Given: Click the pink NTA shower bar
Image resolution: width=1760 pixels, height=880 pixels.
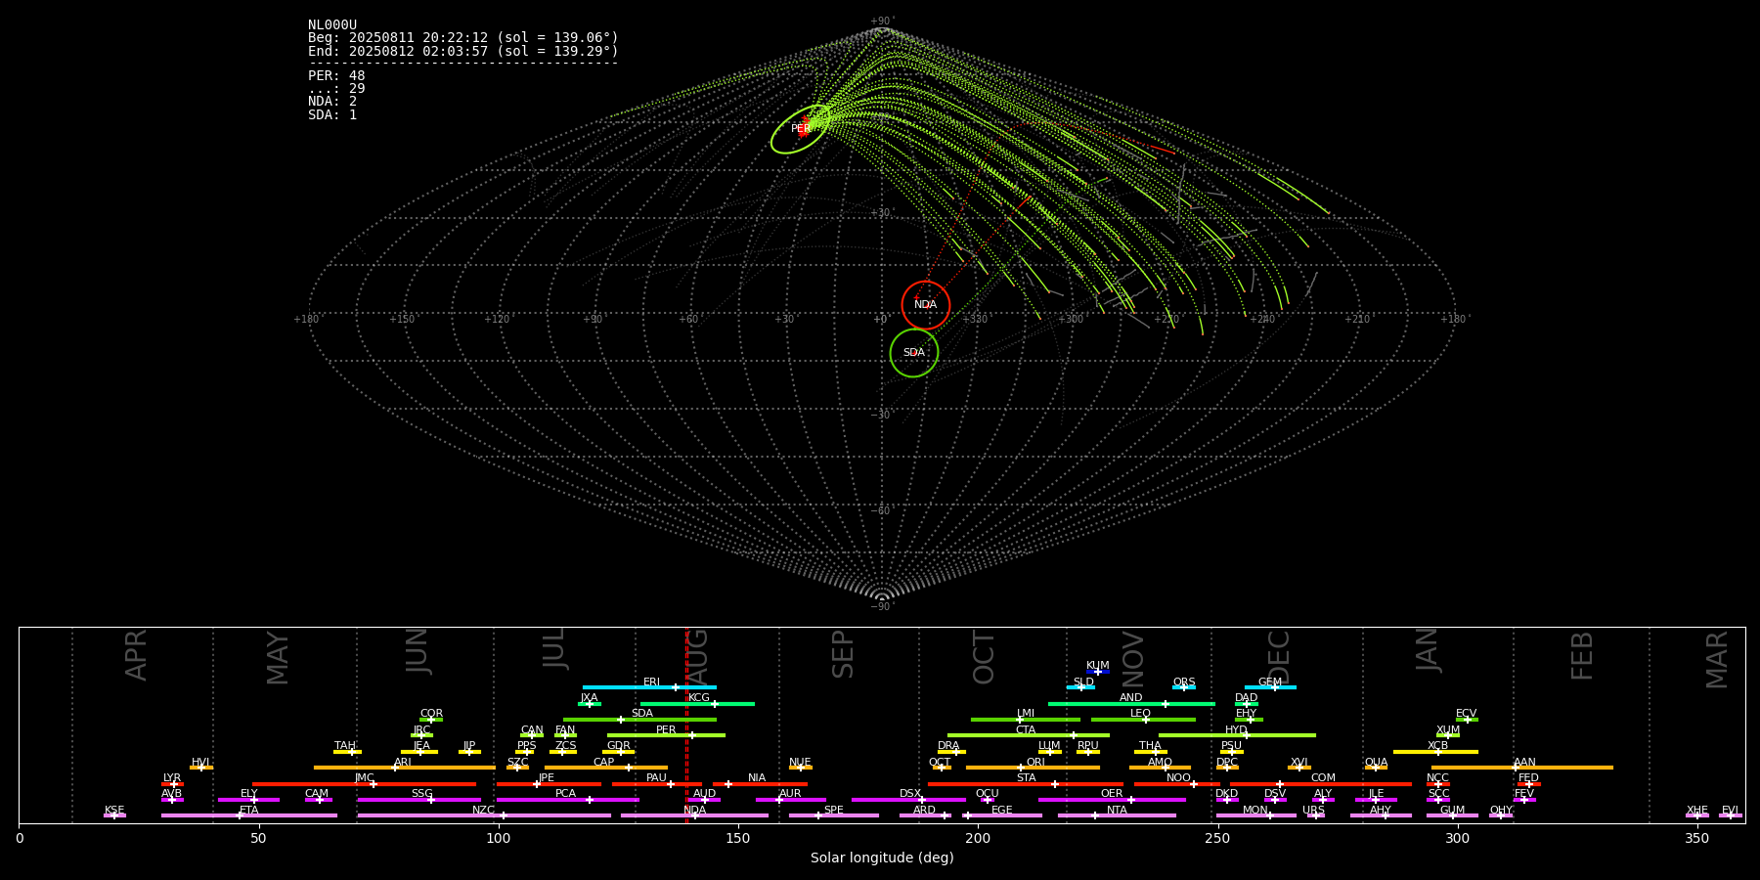Looking at the screenshot, I should tap(1117, 815).
